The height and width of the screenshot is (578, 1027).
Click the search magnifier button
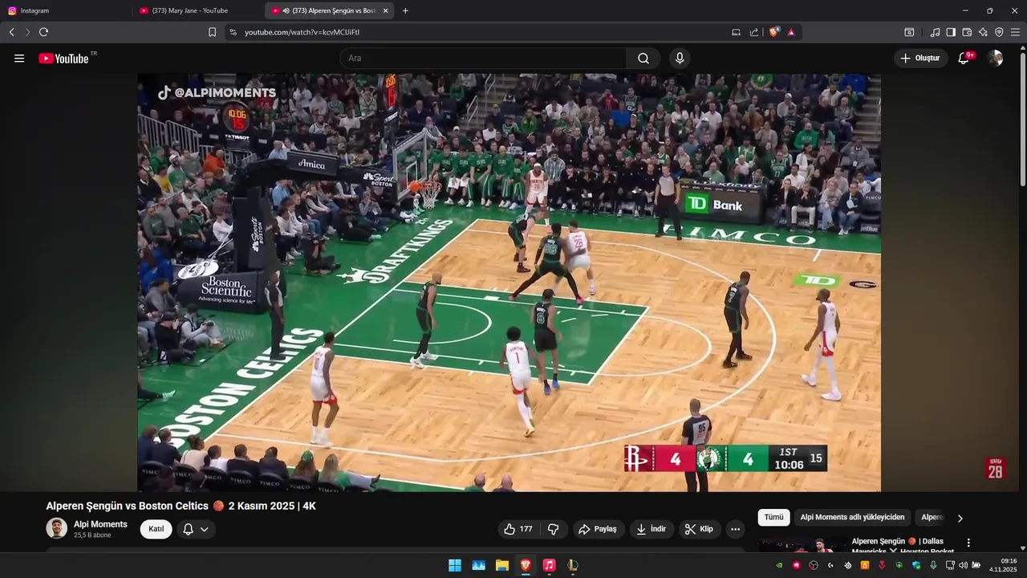click(643, 59)
